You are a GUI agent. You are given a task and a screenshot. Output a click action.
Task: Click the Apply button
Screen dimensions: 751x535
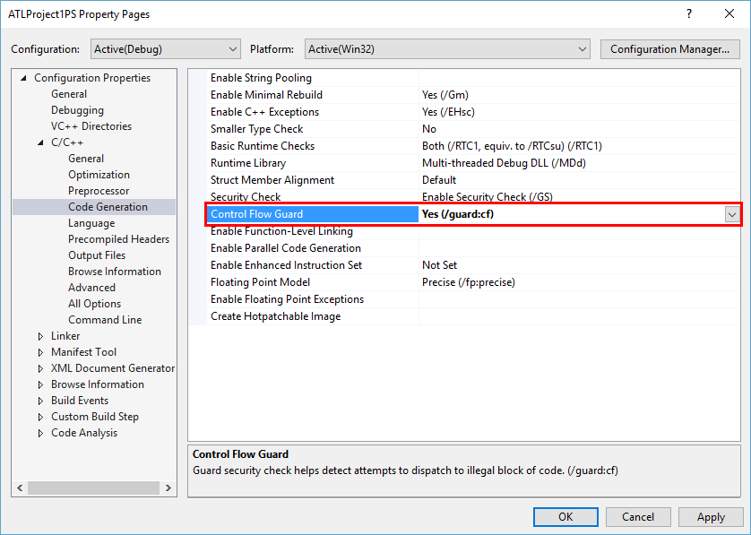(x=711, y=517)
